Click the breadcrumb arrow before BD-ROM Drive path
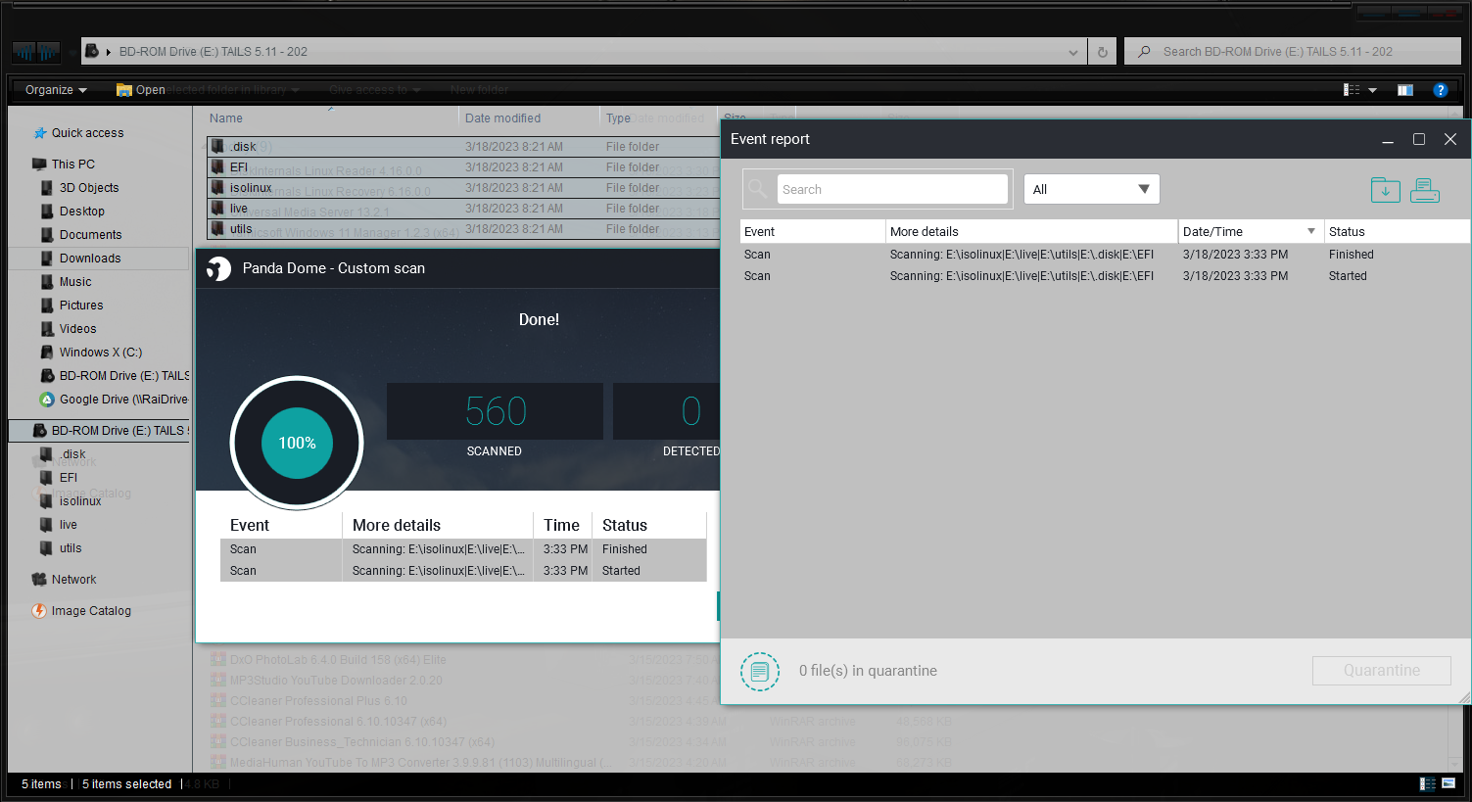 (109, 53)
